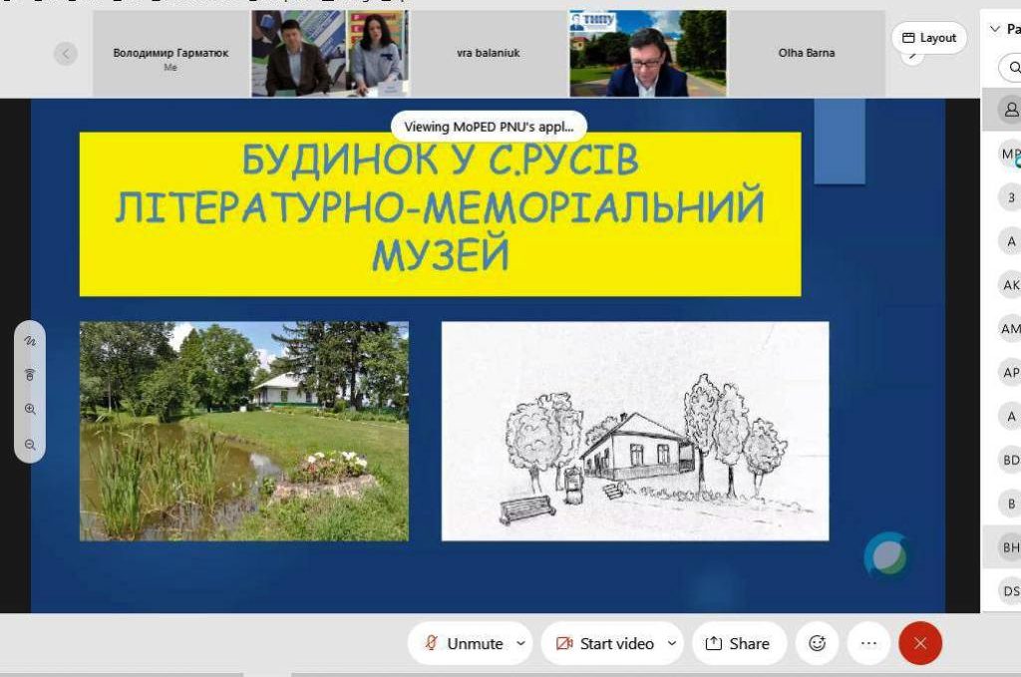
Task: Collapse the Participants panel chevron
Action: (x=994, y=29)
